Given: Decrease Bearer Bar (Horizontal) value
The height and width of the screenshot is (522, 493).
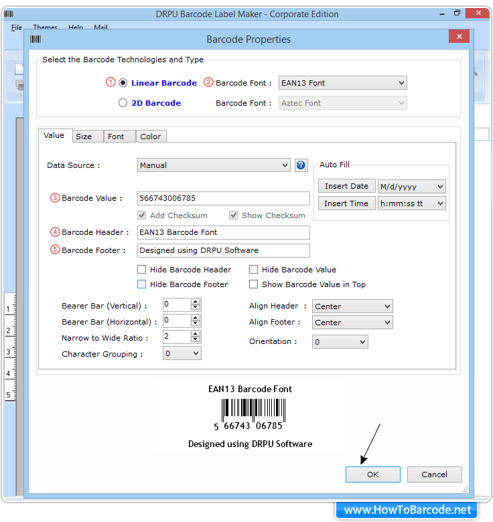Looking at the screenshot, I should [x=196, y=324].
